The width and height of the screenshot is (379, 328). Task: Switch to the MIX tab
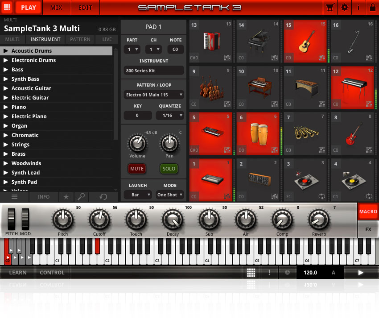[57, 8]
